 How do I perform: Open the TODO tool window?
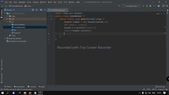tap(8, 87)
